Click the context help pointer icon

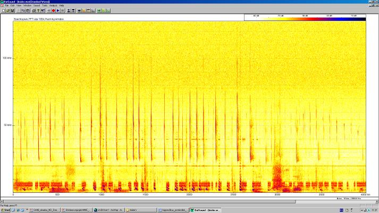[43, 11]
